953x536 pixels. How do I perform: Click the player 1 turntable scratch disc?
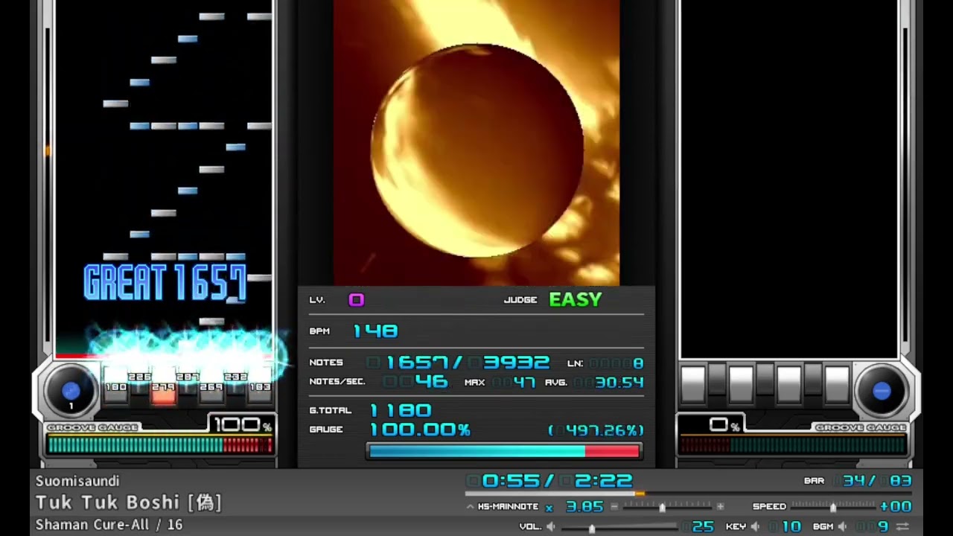(x=71, y=391)
